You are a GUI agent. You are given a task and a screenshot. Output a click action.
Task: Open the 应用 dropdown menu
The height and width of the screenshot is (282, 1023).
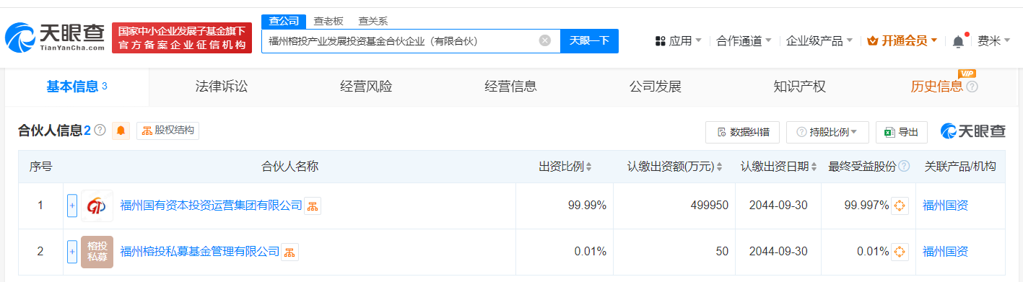(x=678, y=41)
